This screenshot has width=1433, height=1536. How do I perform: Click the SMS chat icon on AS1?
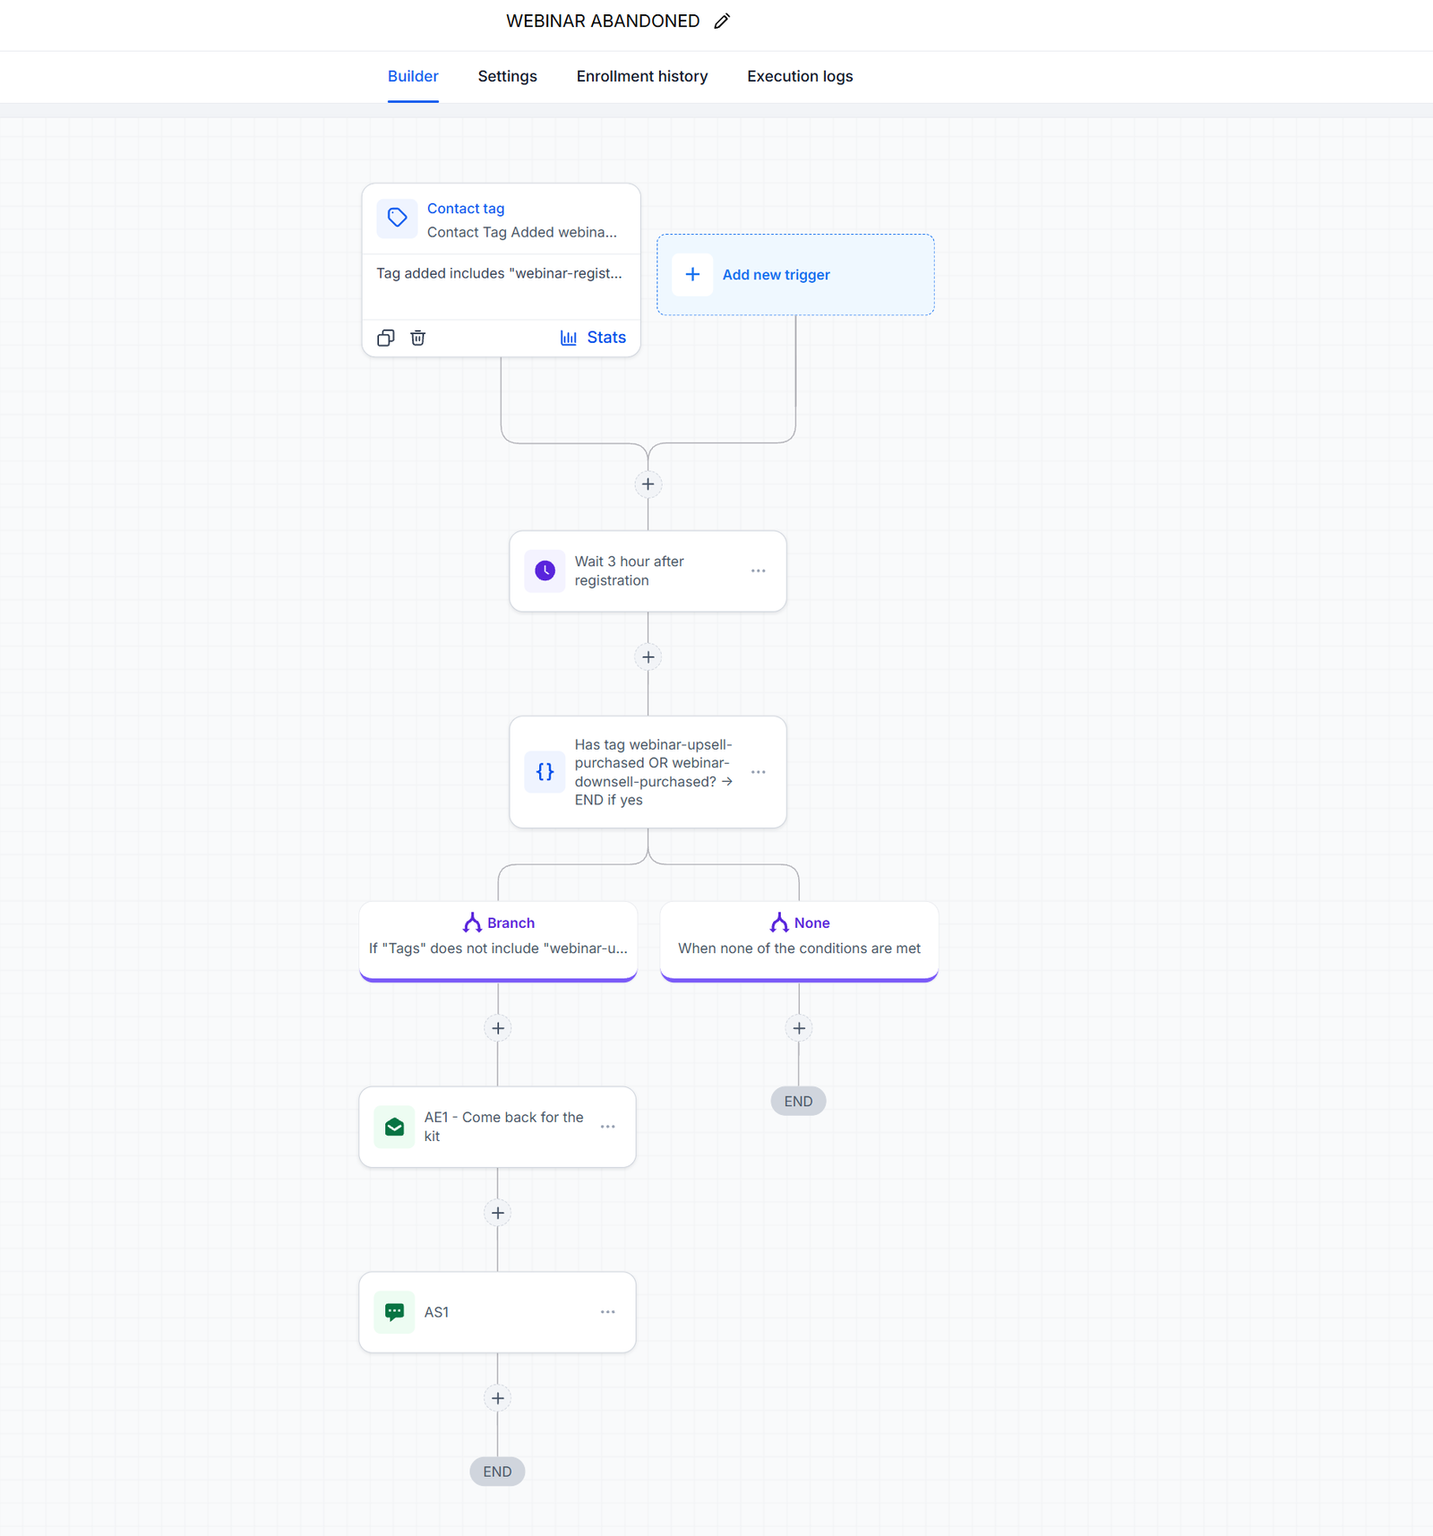pos(394,1312)
